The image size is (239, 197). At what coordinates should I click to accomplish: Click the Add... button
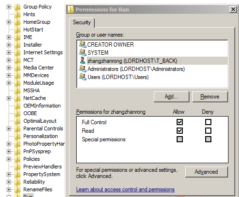pyautogui.click(x=171, y=97)
